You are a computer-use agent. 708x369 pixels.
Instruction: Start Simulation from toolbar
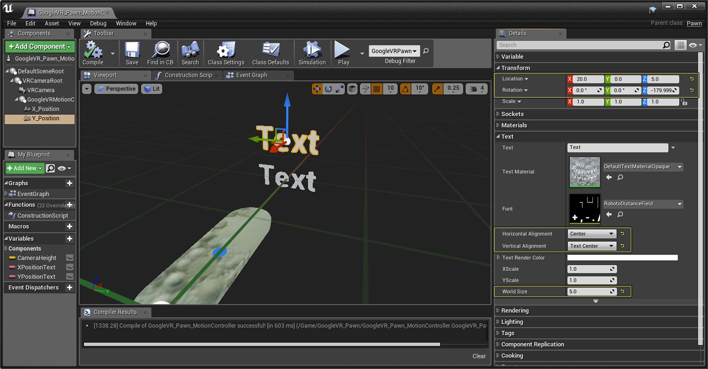point(312,50)
